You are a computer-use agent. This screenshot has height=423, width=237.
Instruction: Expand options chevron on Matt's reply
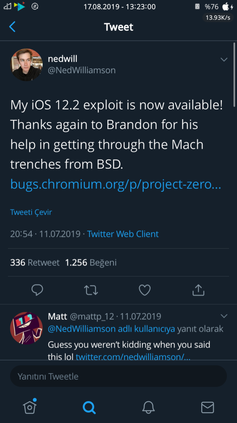pos(224,316)
